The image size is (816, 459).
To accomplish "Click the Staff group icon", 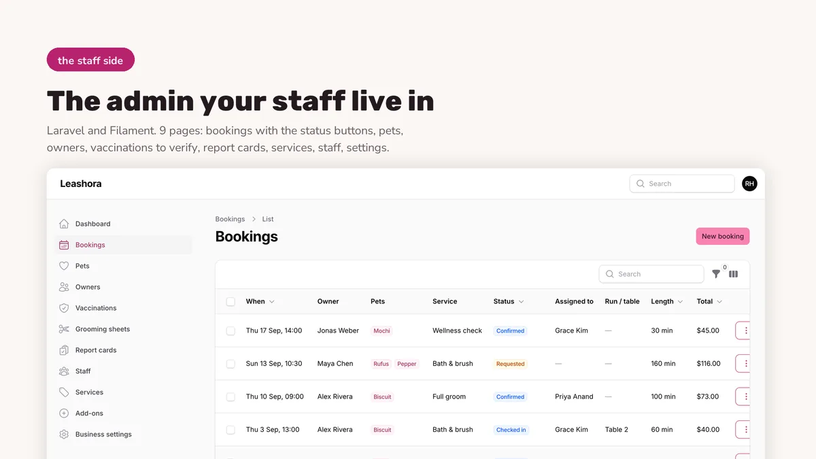I will point(64,371).
